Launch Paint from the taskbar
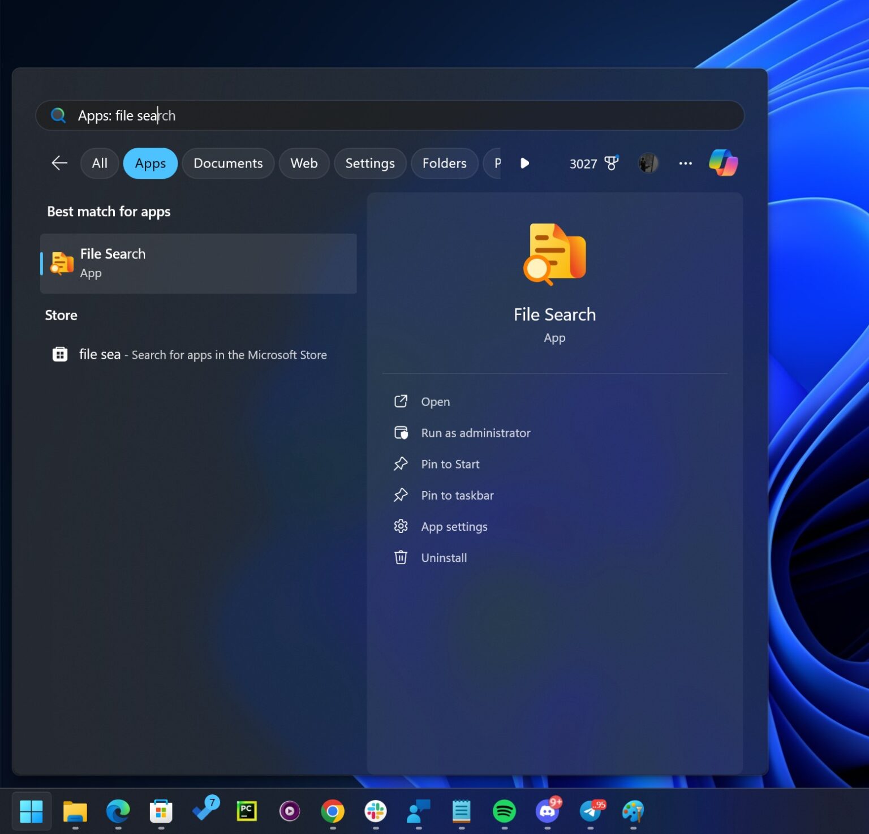Screen dimensions: 869x834 [x=633, y=811]
